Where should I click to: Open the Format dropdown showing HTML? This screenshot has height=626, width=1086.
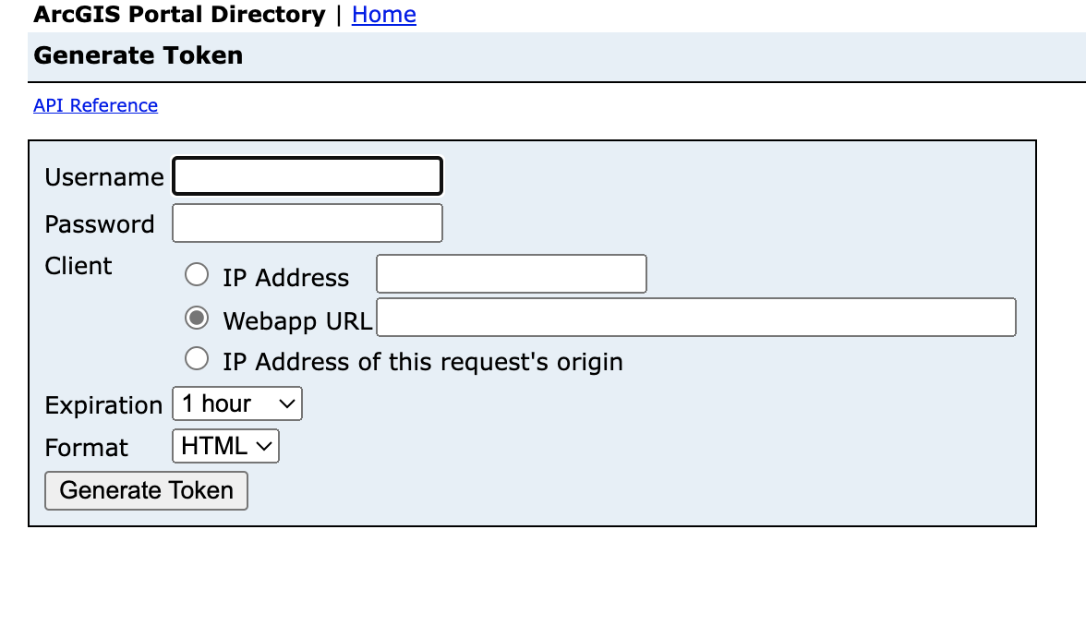225,447
